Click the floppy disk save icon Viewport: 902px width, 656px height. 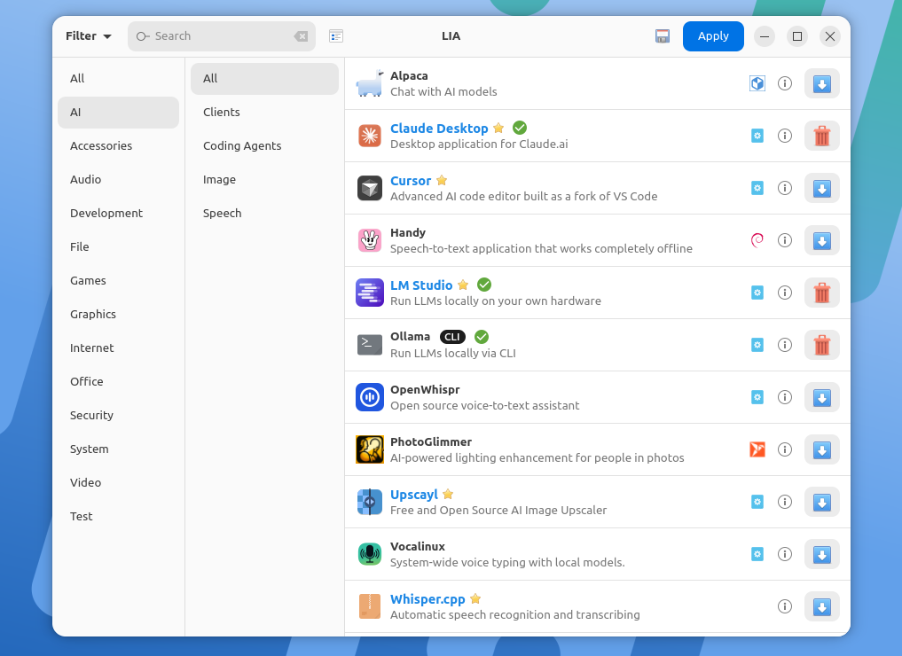[663, 36]
